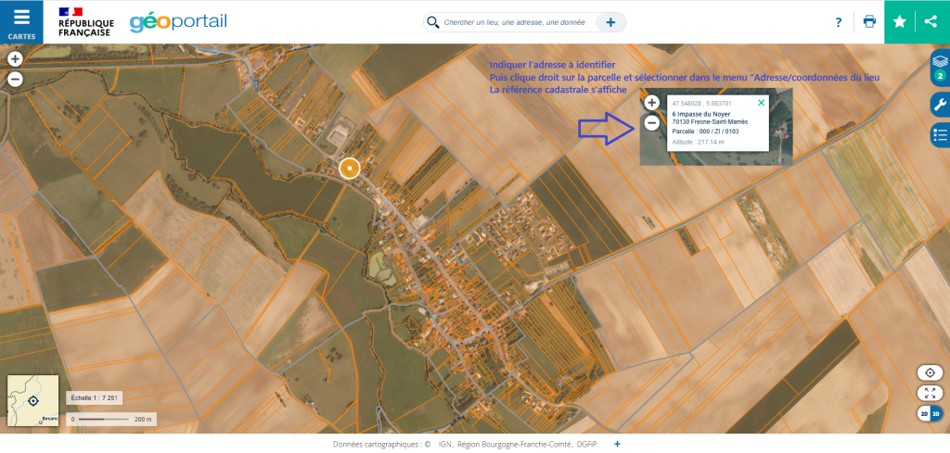Expand the map data attributions plus

point(617,444)
